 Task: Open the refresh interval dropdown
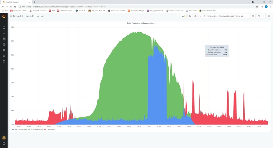pyautogui.click(x=263, y=16)
